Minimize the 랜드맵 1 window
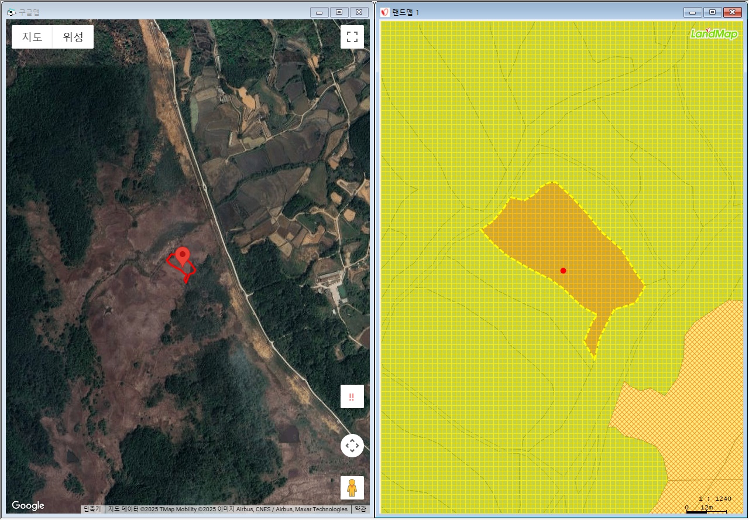Image resolution: width=749 pixels, height=520 pixels. point(693,12)
